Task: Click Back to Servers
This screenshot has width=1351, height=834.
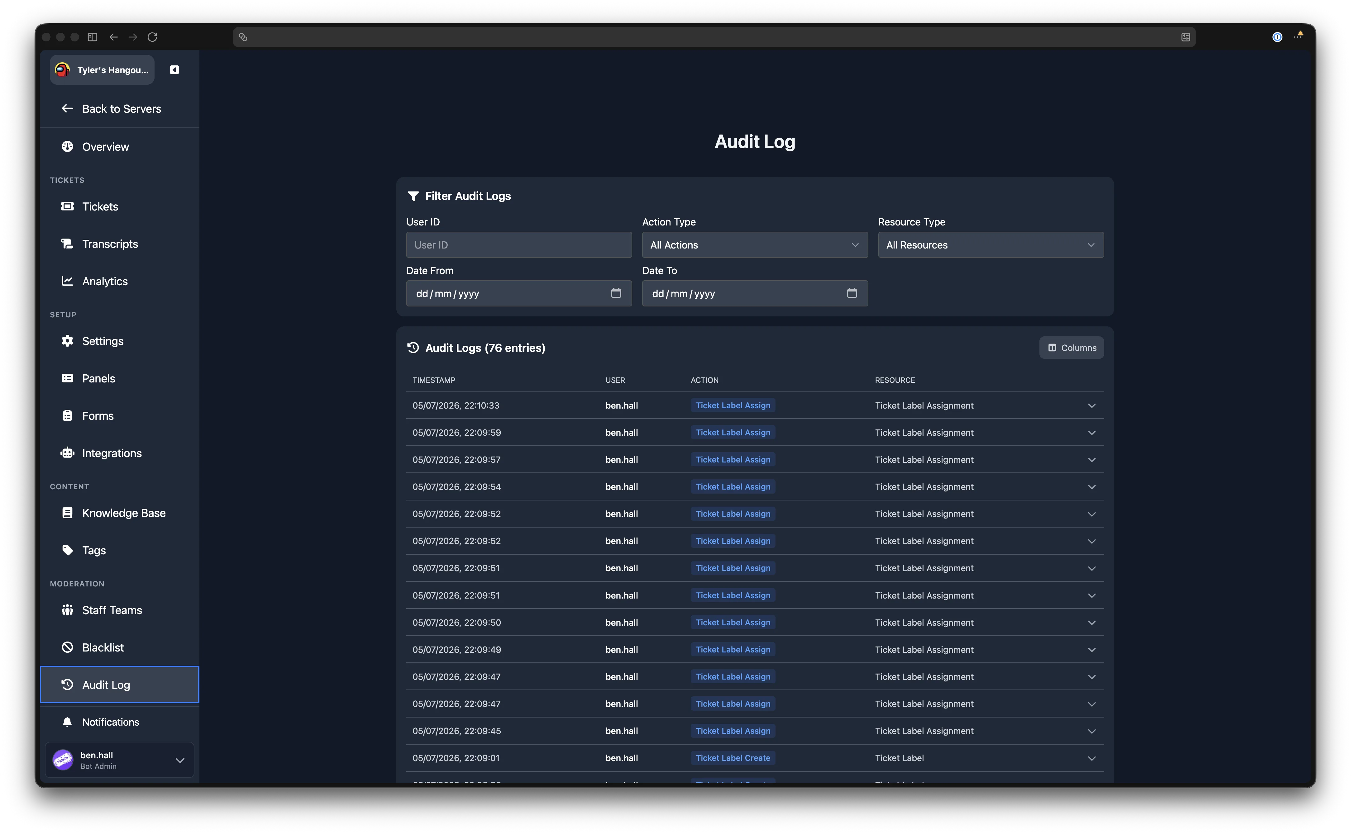Action: (x=120, y=109)
